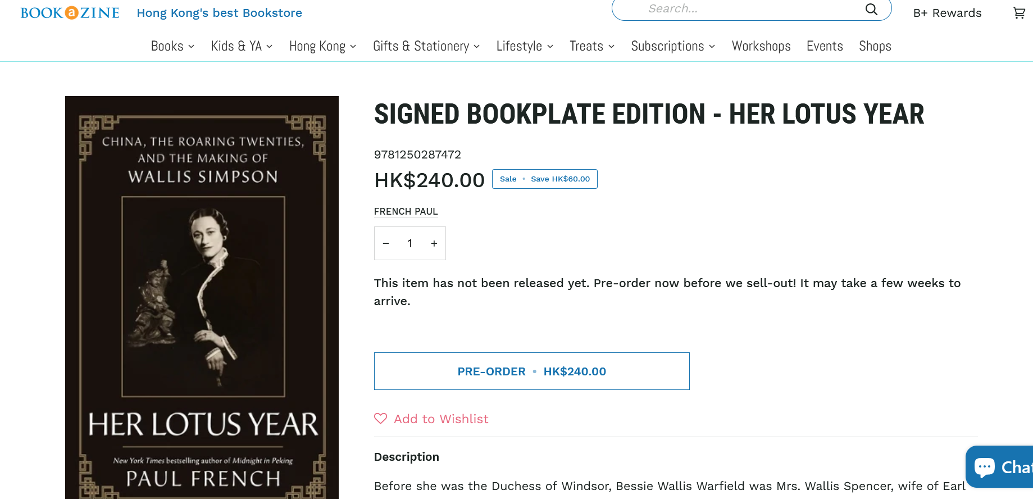Expand the Lifestyle menu
The image size is (1033, 499).
(x=525, y=46)
